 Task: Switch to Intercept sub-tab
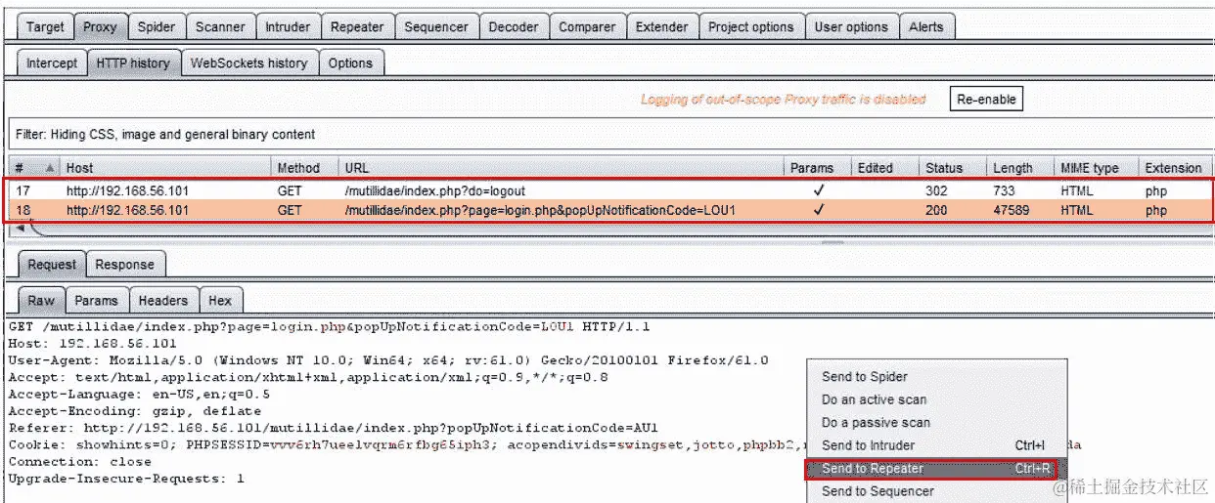click(x=52, y=63)
